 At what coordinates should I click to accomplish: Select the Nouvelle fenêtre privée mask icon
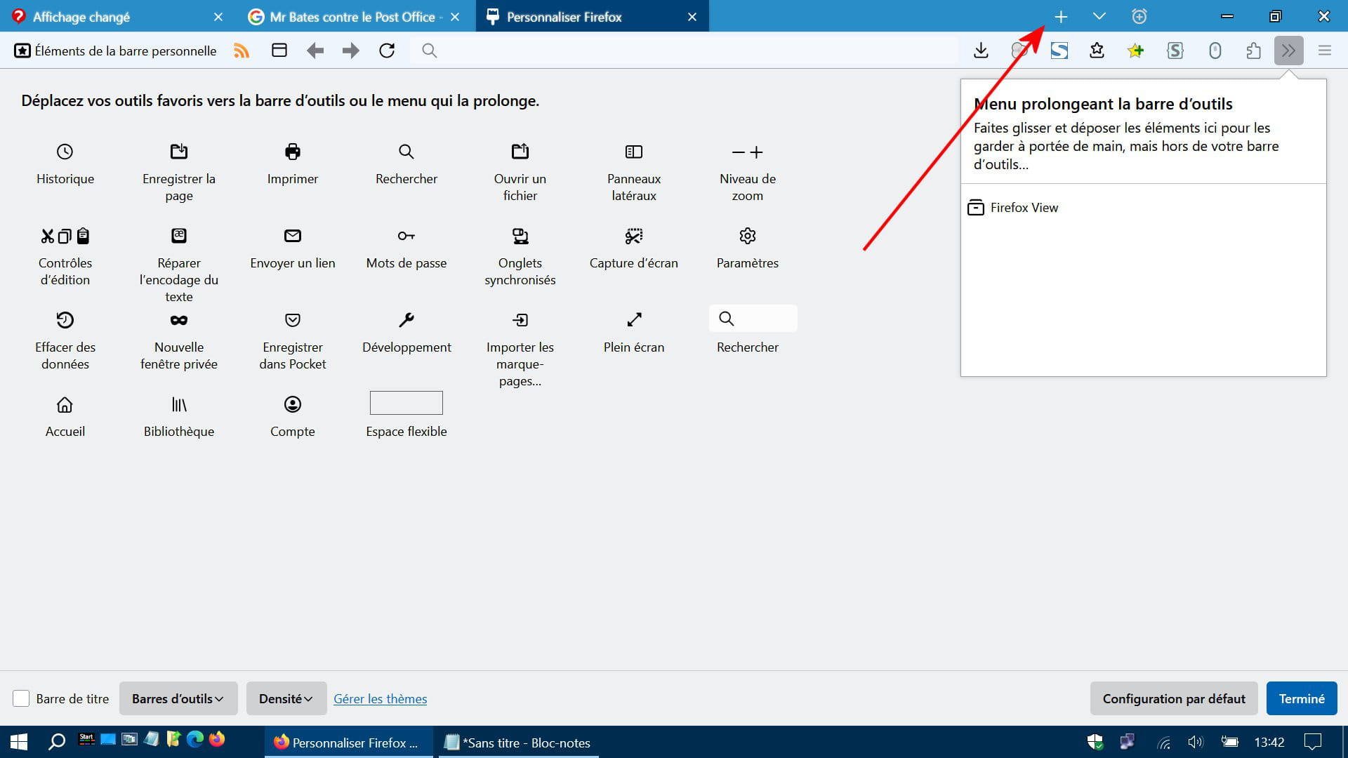179,320
